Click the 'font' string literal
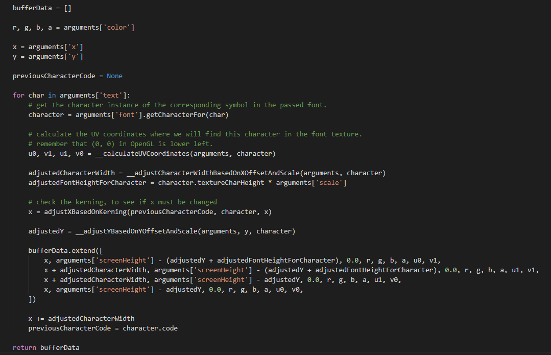Viewport: 551px width, 355px height. 127,115
